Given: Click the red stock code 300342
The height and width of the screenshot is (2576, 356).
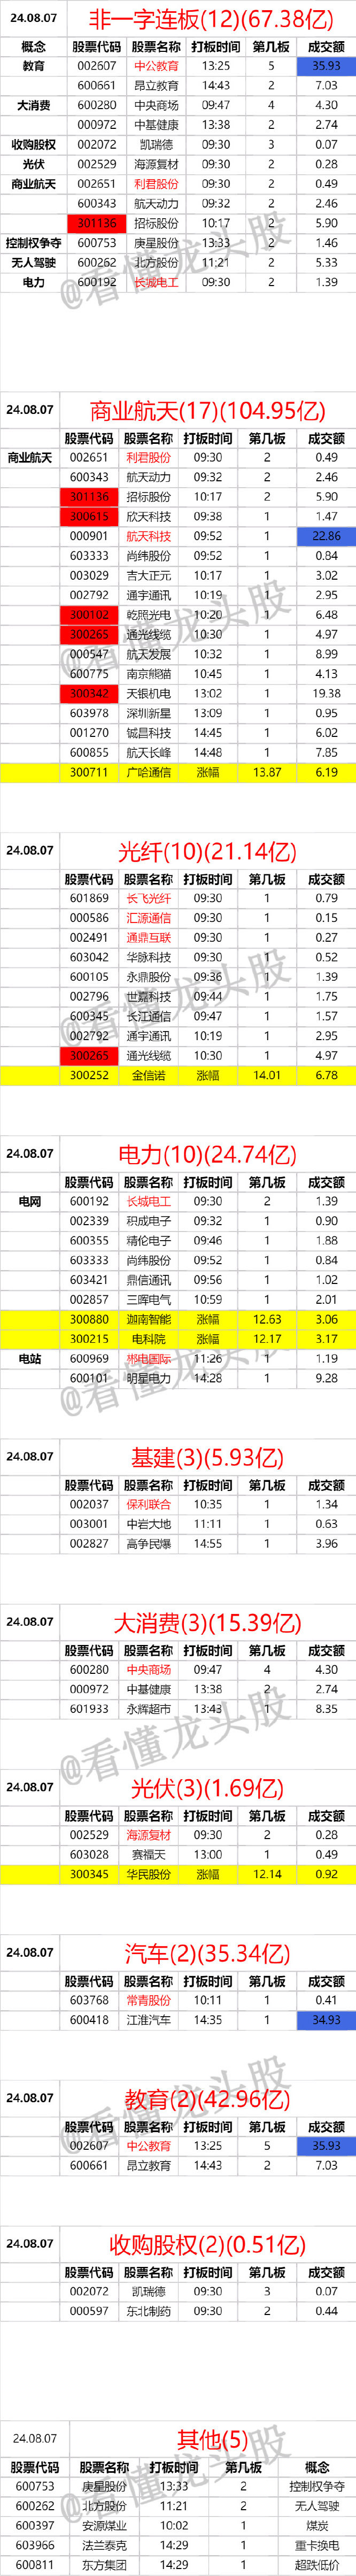Looking at the screenshot, I should pos(90,693).
